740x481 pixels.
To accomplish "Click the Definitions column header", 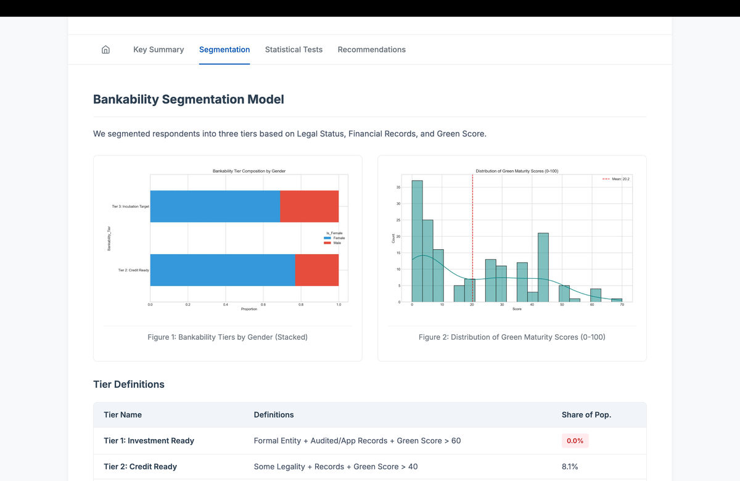I will click(274, 415).
